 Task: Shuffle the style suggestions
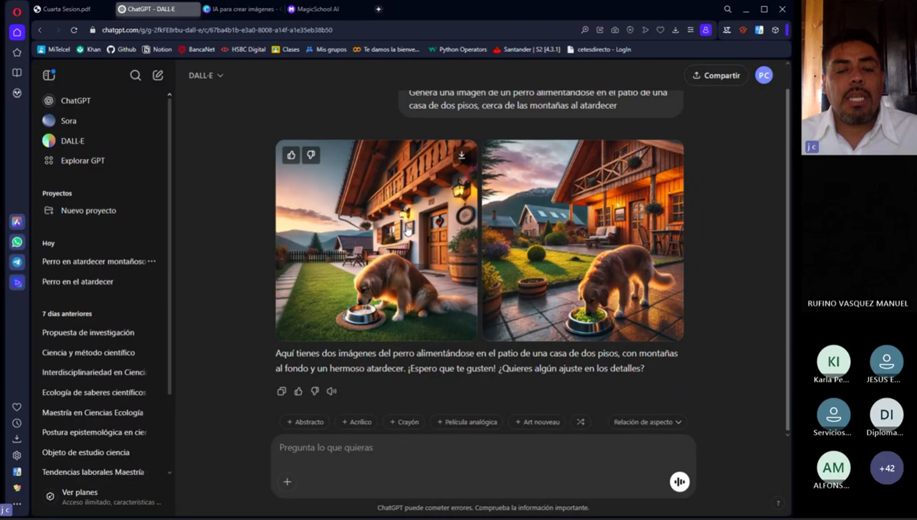point(580,422)
